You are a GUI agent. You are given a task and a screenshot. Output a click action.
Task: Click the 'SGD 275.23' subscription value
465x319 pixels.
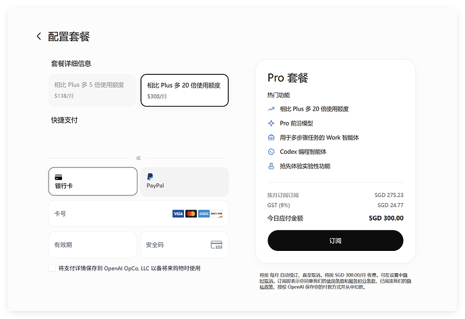389,195
